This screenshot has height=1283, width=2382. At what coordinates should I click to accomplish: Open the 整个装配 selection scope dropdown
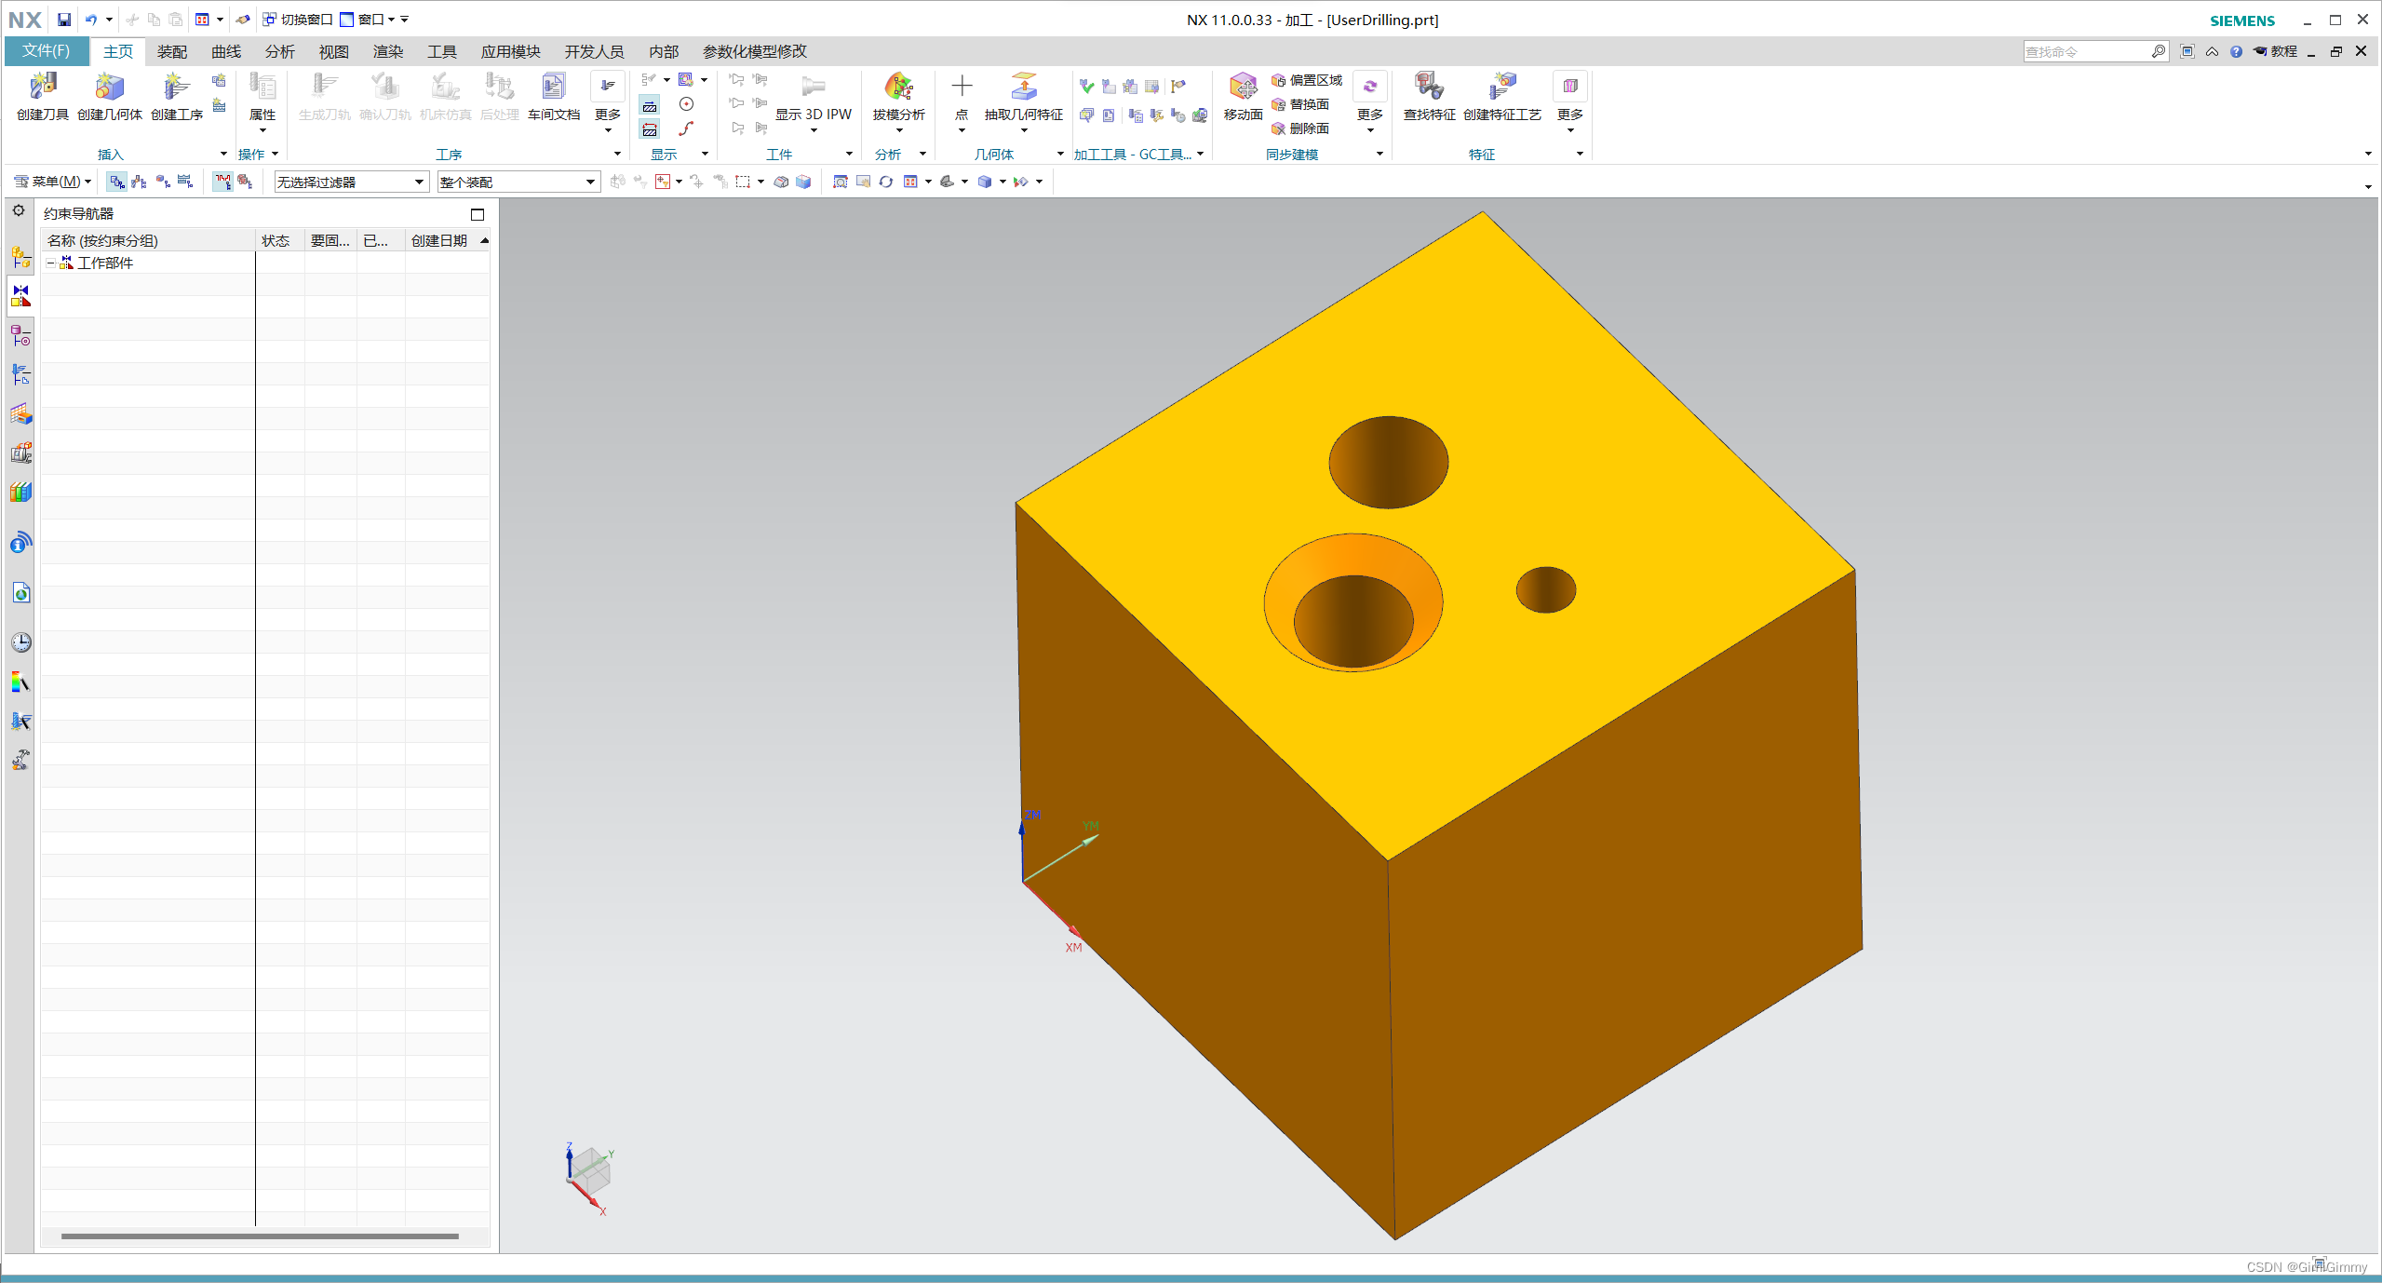(517, 182)
